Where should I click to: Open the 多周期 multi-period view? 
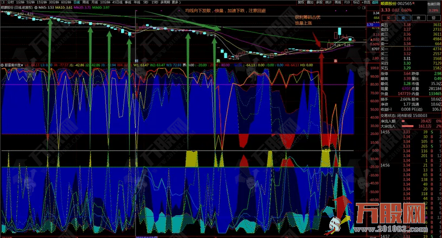click(x=165, y=2)
